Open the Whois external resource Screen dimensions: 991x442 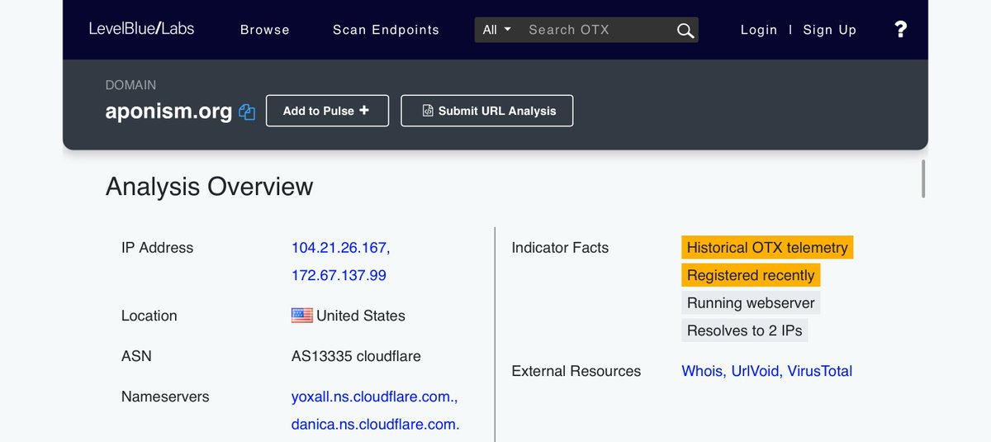pos(702,371)
